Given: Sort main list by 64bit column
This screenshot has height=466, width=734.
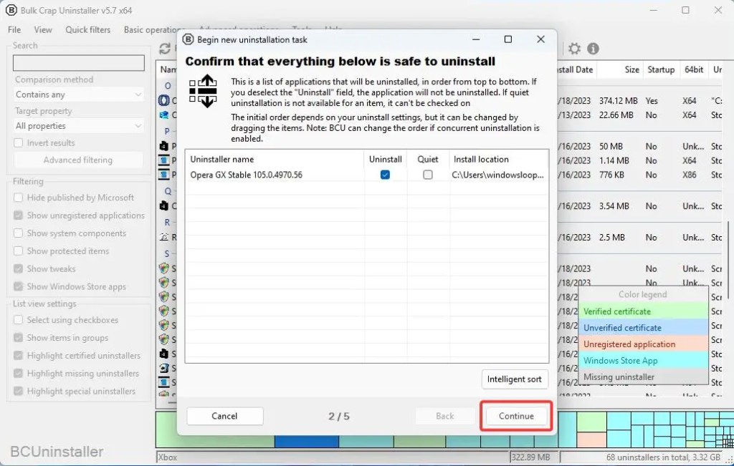Looking at the screenshot, I should (x=694, y=69).
